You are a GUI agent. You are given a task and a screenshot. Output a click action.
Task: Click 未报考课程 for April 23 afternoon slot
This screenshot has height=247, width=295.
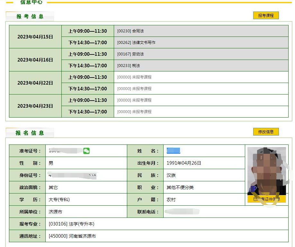pyautogui.click(x=134, y=112)
